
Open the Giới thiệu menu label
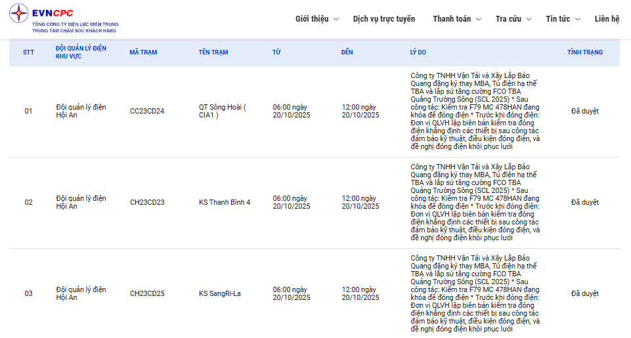pos(311,19)
